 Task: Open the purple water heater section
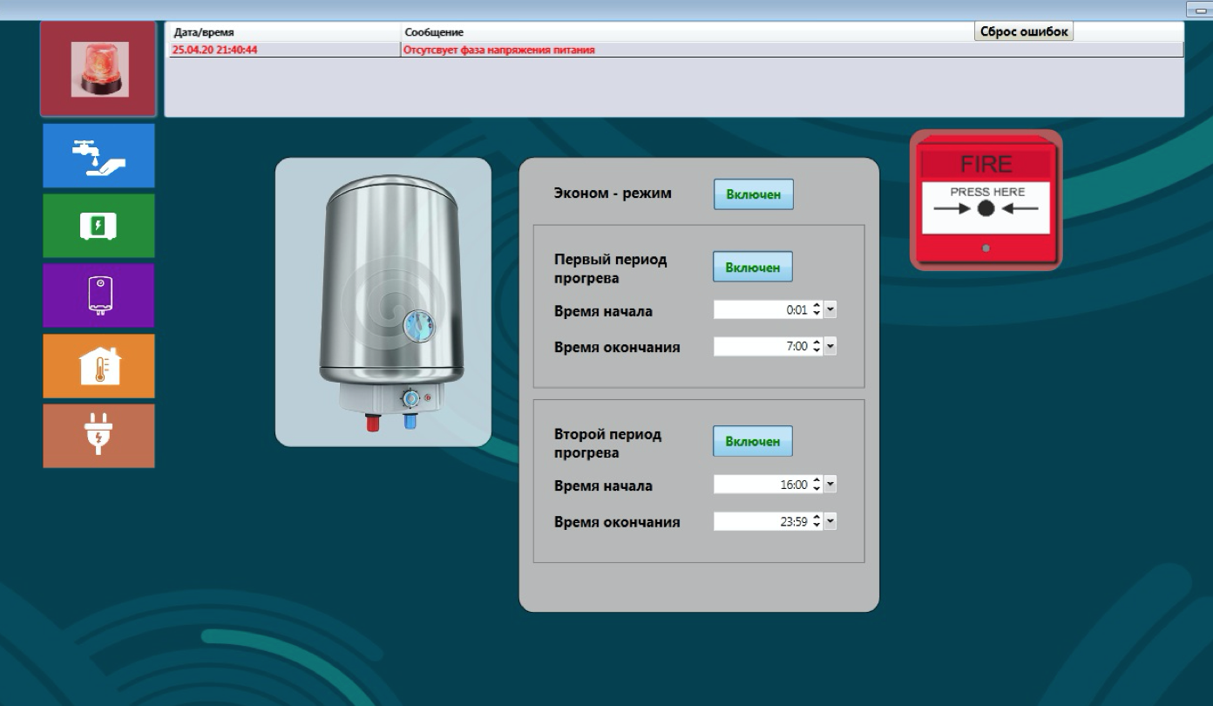pyautogui.click(x=98, y=295)
